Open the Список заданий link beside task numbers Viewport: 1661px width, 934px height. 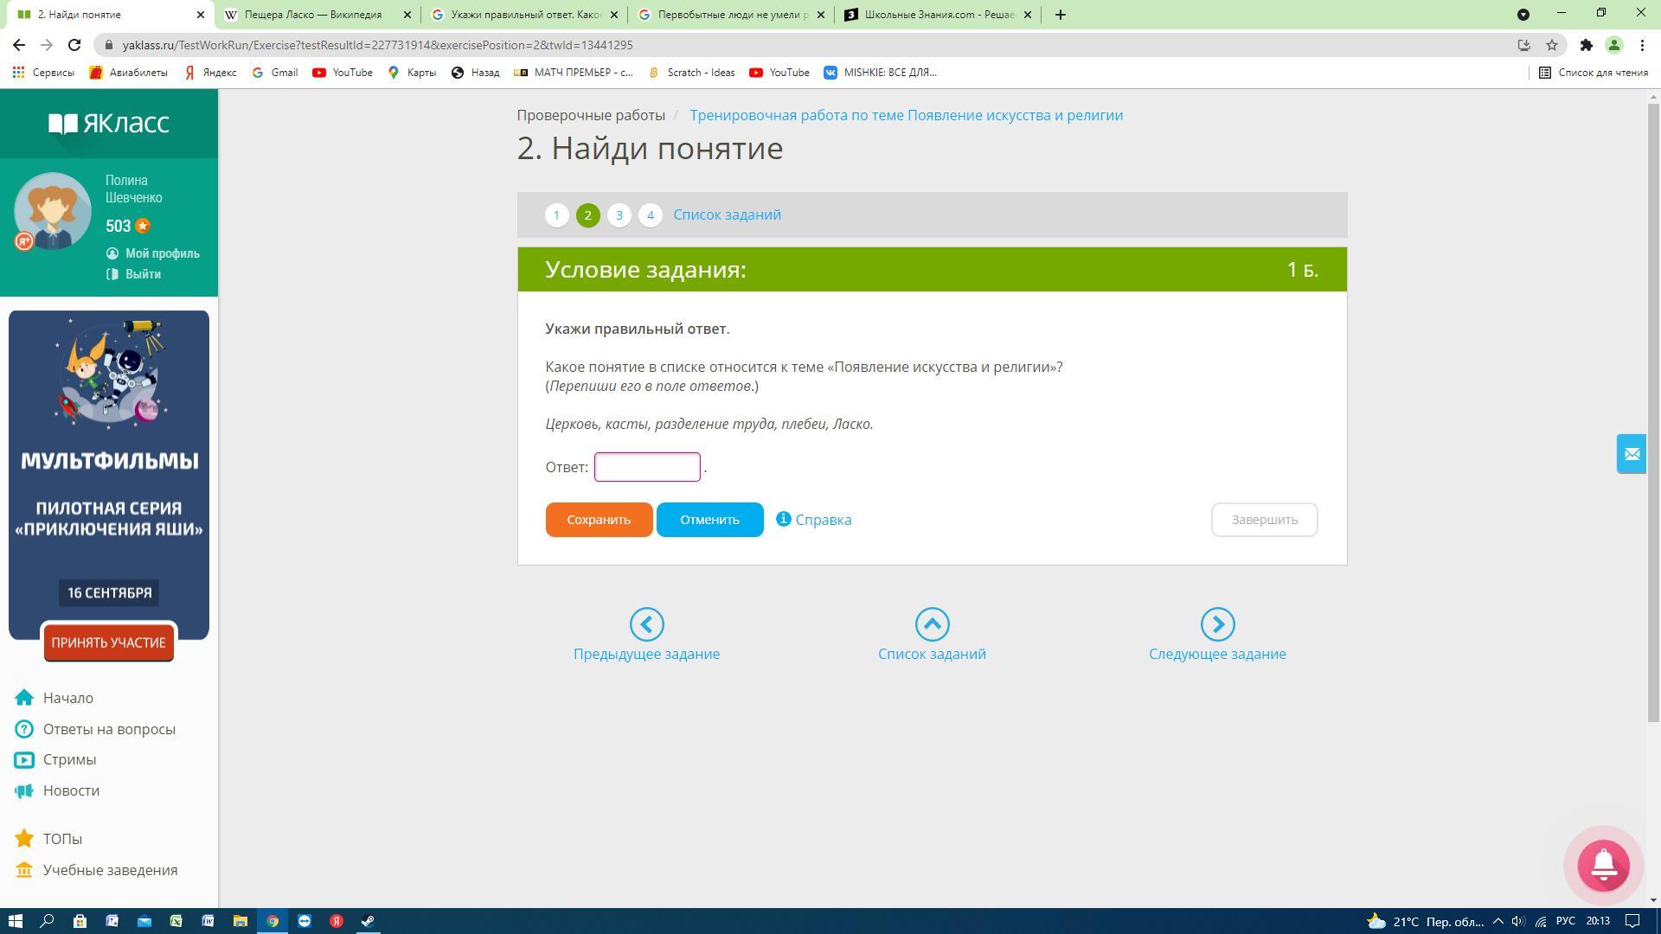coord(727,215)
